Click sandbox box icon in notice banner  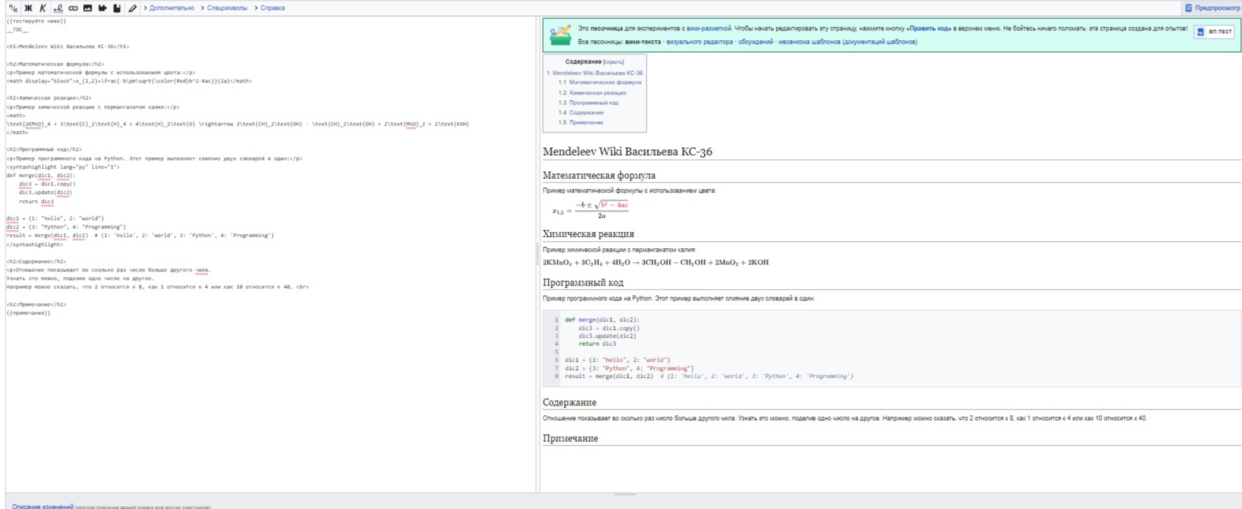pos(560,35)
